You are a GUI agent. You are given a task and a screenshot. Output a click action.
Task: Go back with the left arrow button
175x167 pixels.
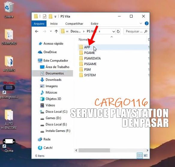(37, 32)
